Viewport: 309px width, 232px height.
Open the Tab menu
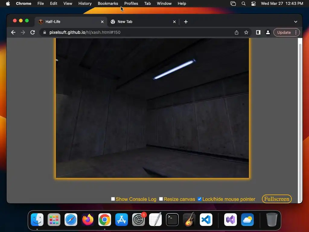[147, 3]
